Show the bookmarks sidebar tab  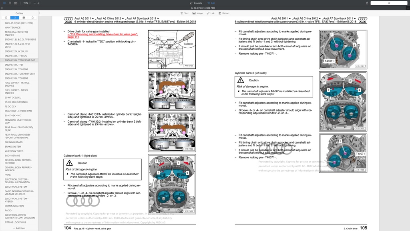pyautogui.click(x=6, y=18)
